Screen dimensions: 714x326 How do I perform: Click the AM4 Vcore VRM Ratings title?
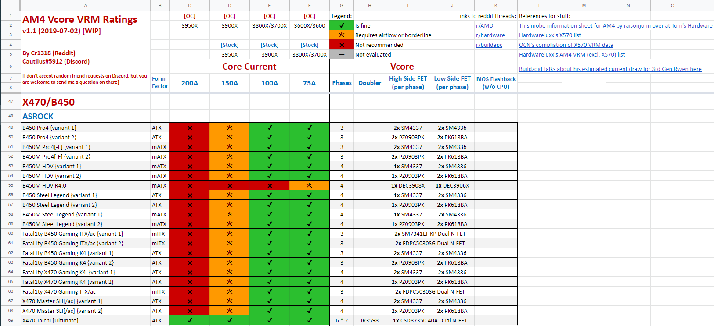coord(80,19)
